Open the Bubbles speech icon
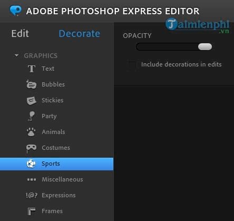The image size is (234, 221). pyautogui.click(x=31, y=84)
